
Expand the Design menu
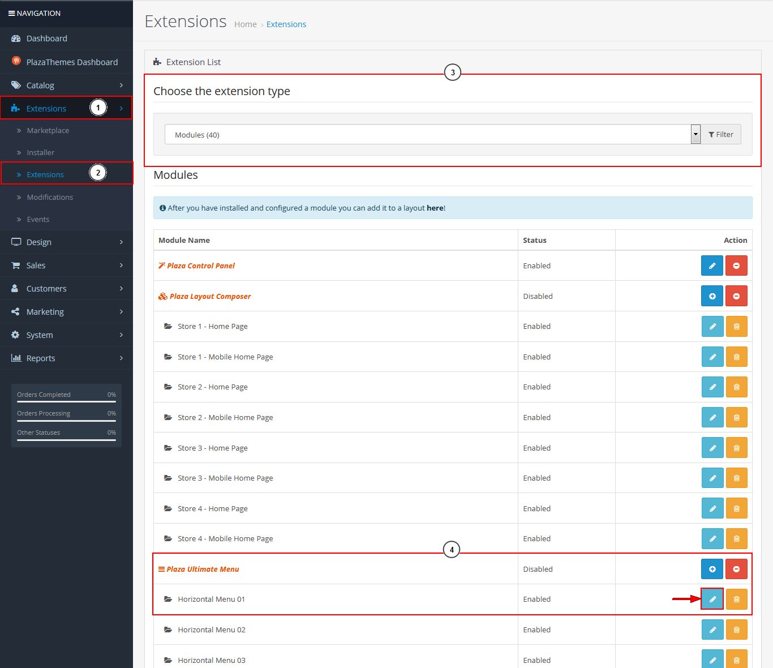point(66,242)
